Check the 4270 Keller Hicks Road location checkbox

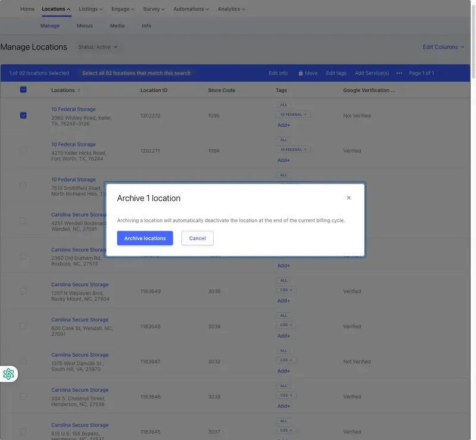click(23, 151)
